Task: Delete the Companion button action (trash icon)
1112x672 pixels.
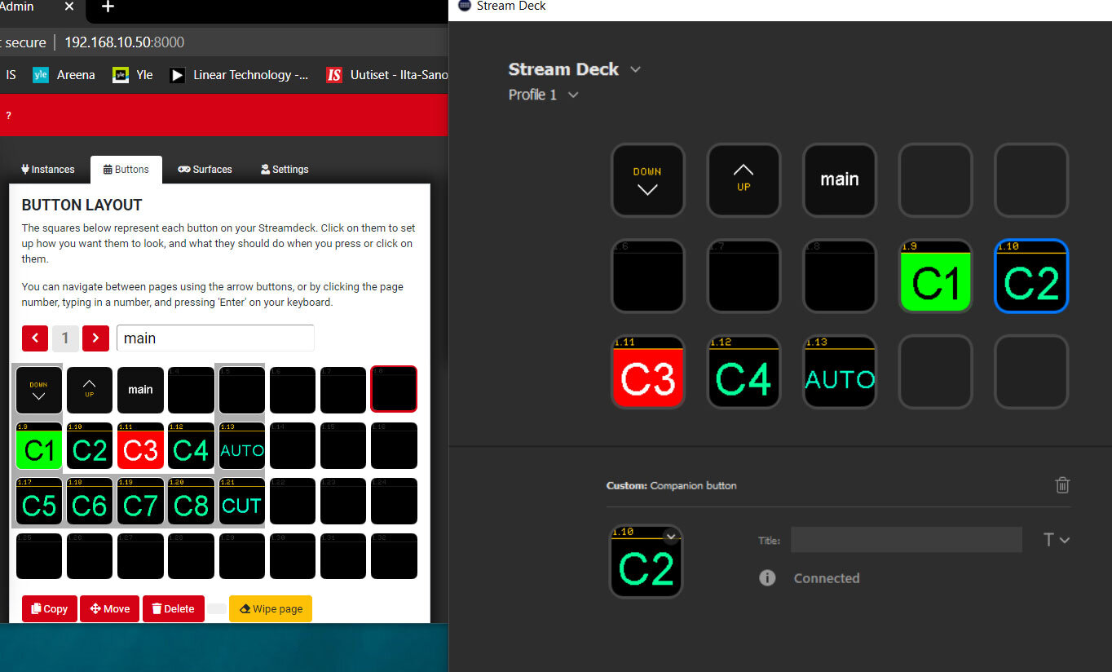Action: coord(1062,485)
